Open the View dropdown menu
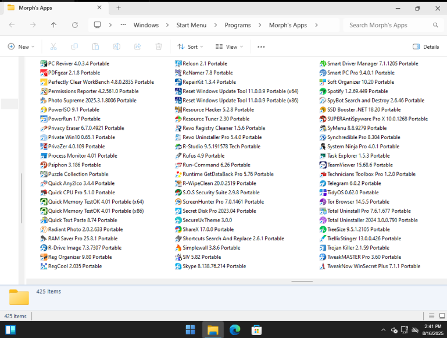Image resolution: width=447 pixels, height=338 pixels. tap(229, 47)
